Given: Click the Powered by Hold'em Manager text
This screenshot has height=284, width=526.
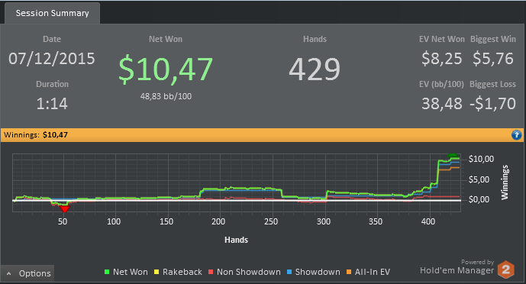Looking at the screenshot, I should pyautogui.click(x=457, y=267).
